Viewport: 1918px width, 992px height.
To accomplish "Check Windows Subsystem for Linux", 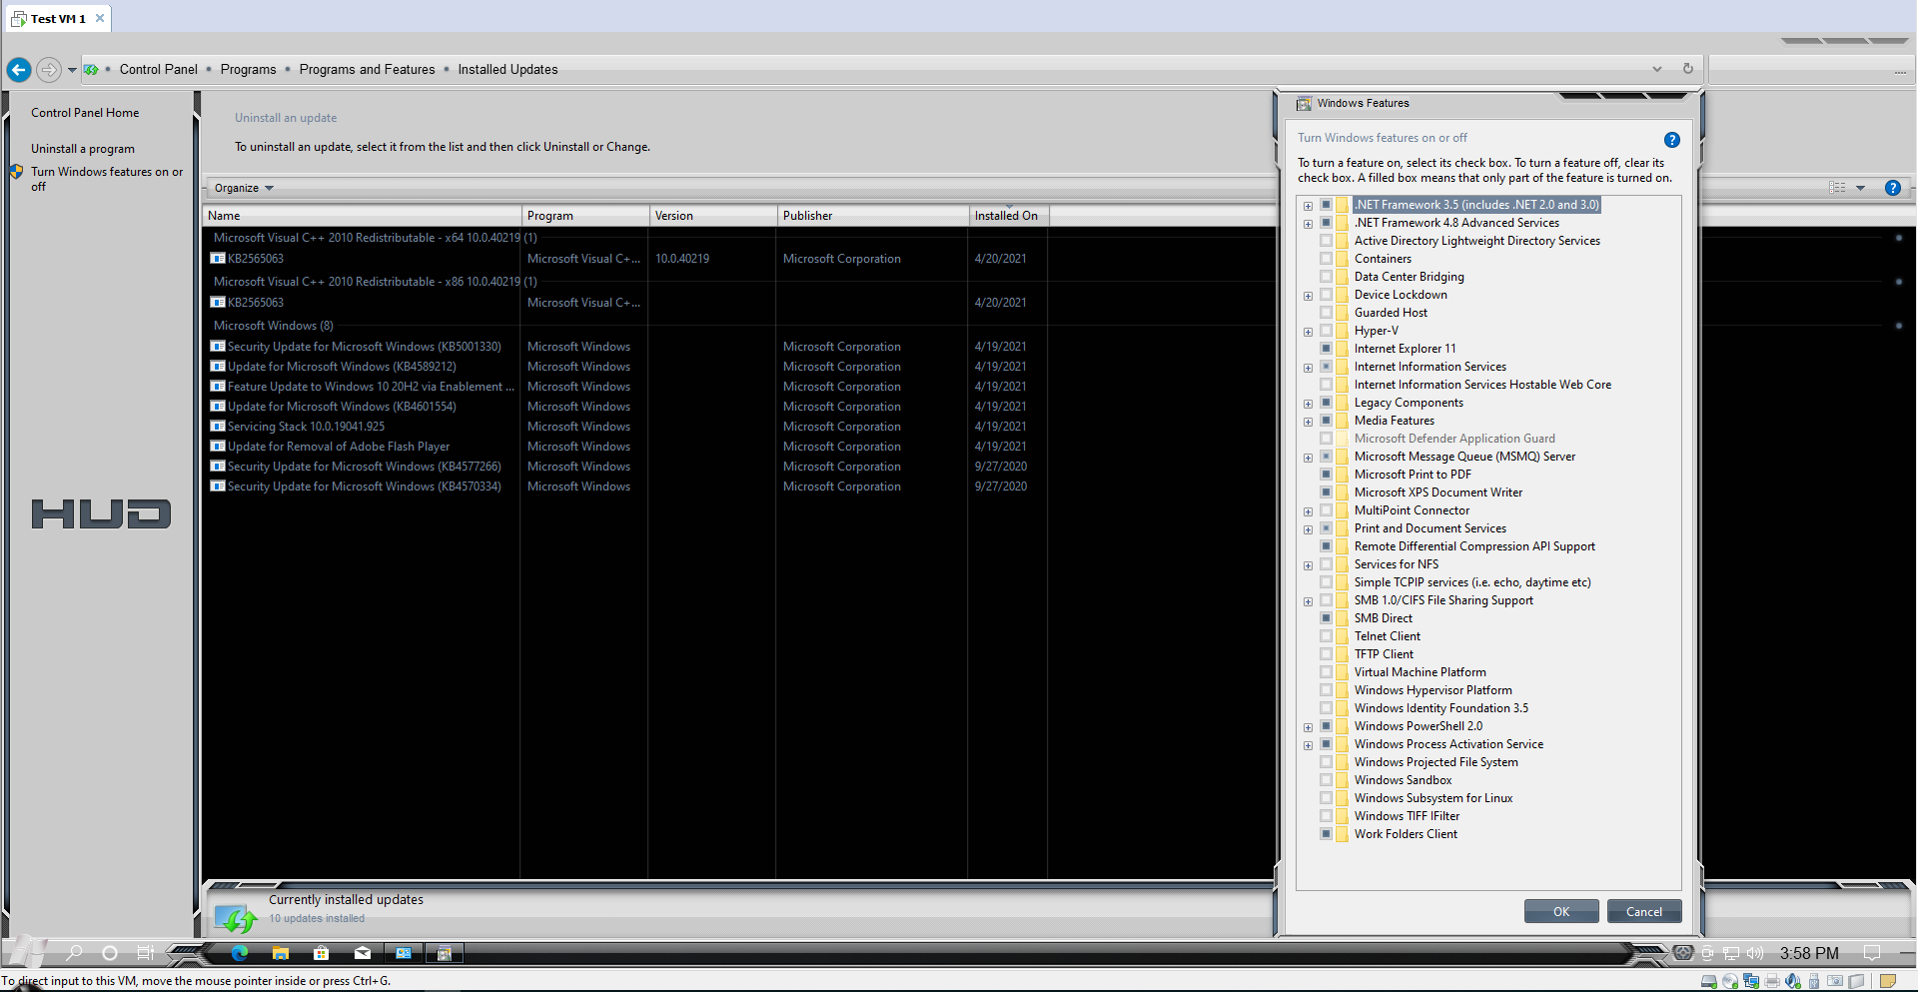I will [x=1327, y=798].
